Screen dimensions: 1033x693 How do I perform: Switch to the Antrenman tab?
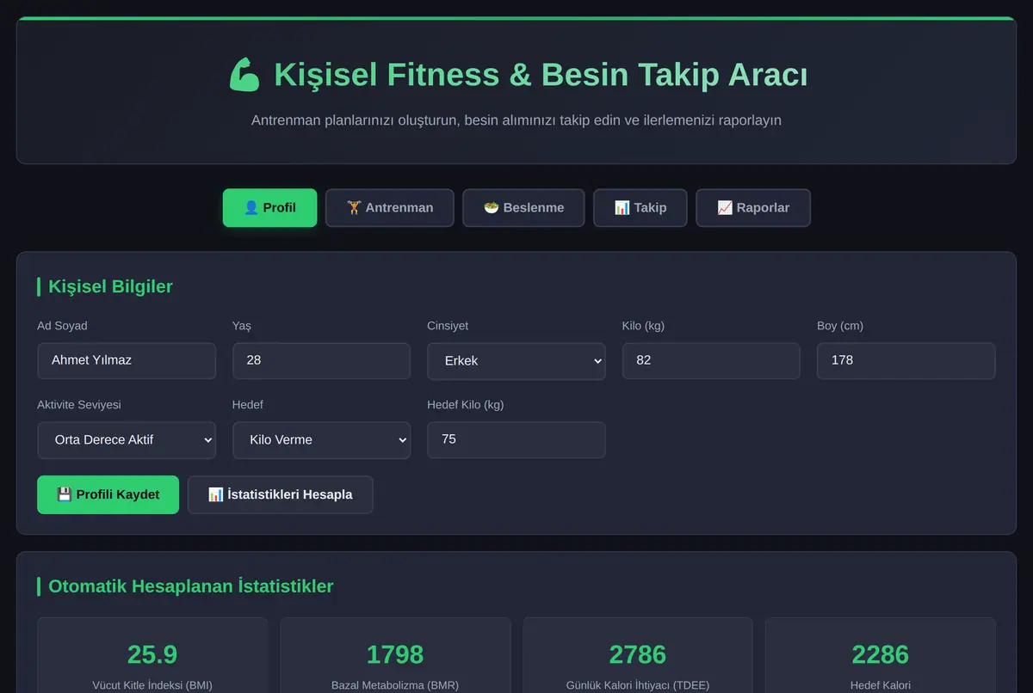389,208
